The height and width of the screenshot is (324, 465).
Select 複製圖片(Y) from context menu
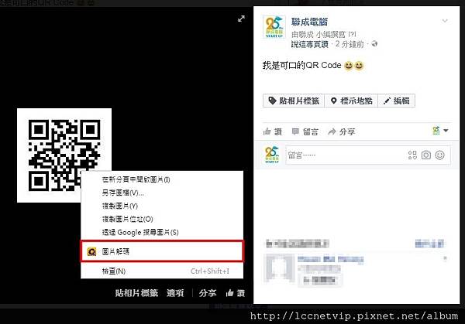[162, 206]
